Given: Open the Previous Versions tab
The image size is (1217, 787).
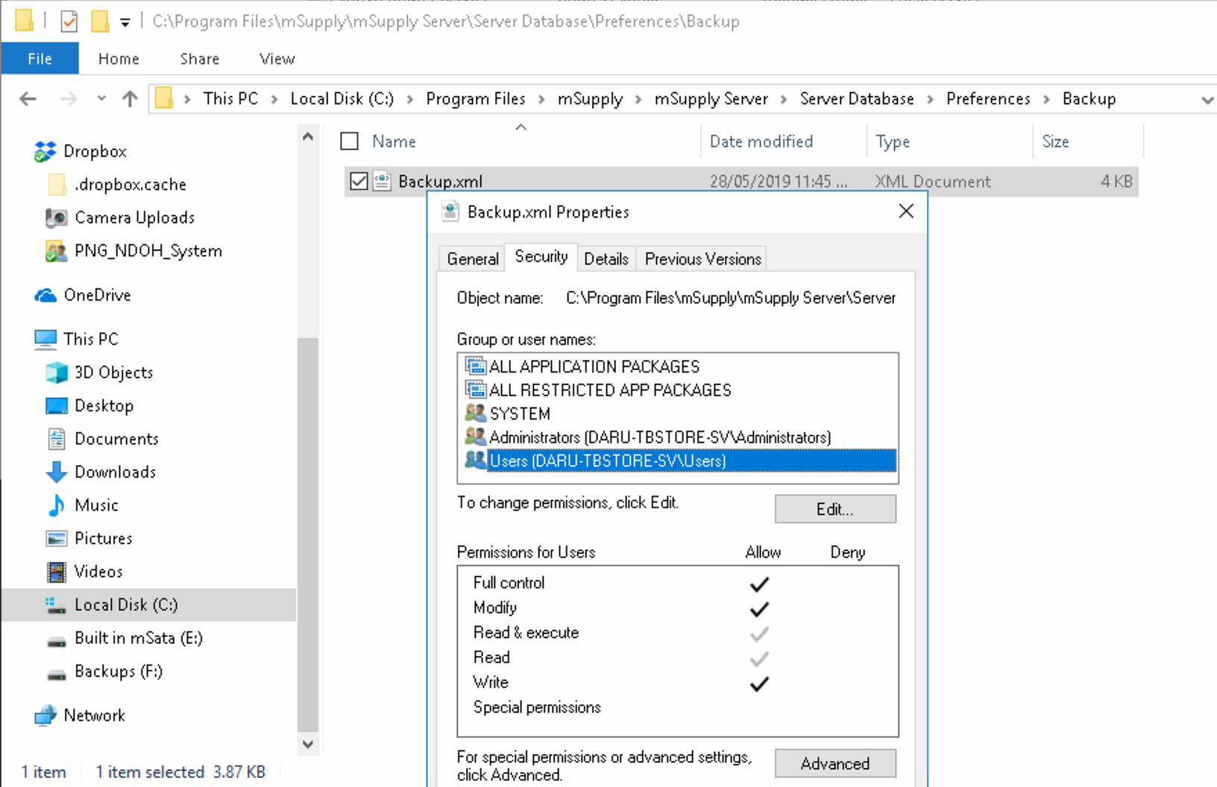Looking at the screenshot, I should [702, 259].
